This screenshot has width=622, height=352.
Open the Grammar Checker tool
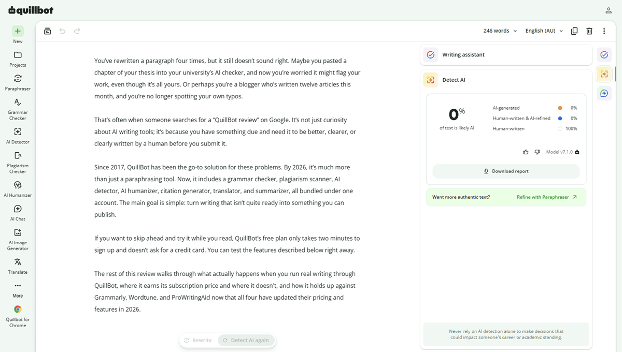click(18, 109)
